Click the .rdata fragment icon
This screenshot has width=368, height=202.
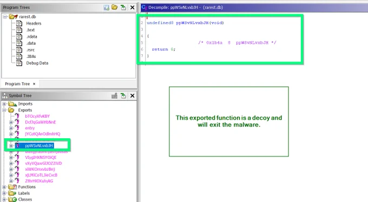(19, 37)
